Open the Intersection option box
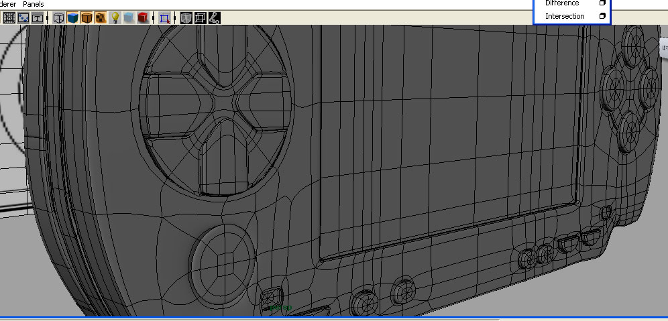Viewport: 668px width, 321px height. 602,16
